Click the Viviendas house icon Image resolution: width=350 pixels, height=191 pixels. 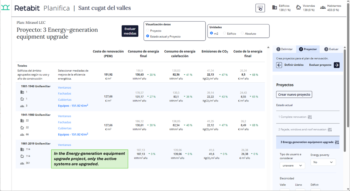[298, 8]
